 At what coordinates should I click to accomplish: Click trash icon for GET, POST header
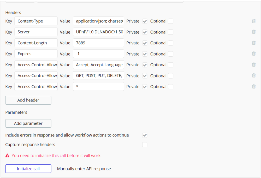click(x=254, y=76)
